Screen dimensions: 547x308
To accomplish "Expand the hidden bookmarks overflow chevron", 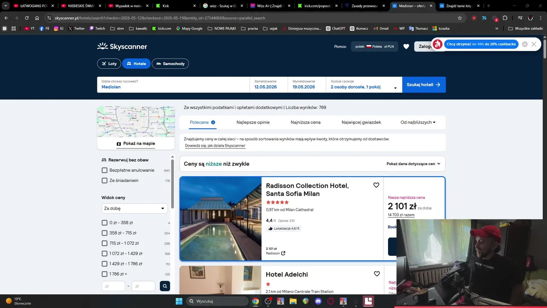I will (497, 28).
